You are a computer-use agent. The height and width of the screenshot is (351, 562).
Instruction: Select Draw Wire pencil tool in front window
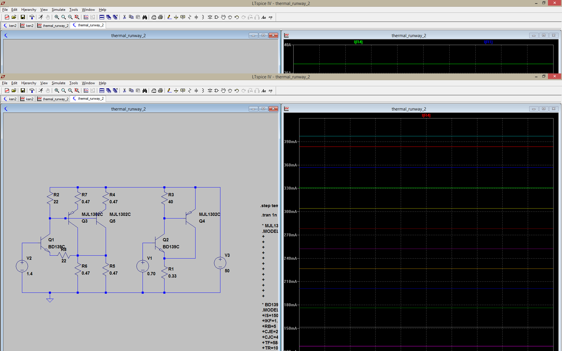[169, 91]
